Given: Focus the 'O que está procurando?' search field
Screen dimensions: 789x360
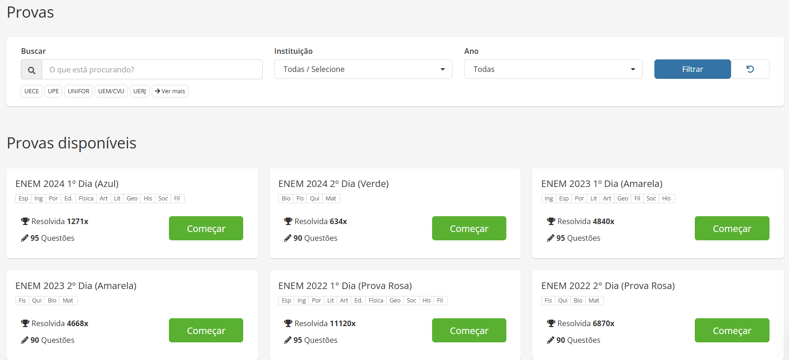Looking at the screenshot, I should 152,70.
